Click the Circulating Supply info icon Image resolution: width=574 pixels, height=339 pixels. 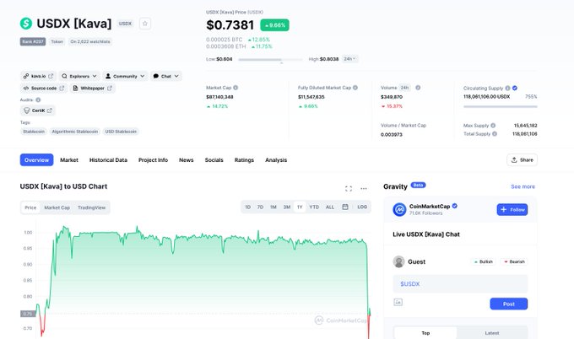(x=508, y=89)
